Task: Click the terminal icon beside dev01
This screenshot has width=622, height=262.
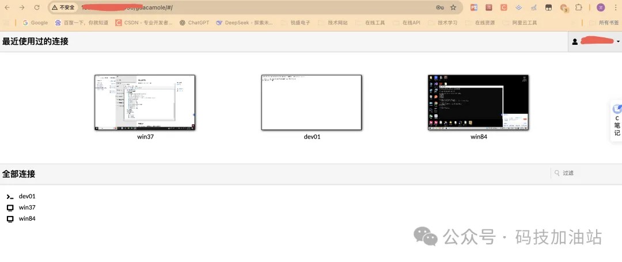Action: (x=10, y=196)
